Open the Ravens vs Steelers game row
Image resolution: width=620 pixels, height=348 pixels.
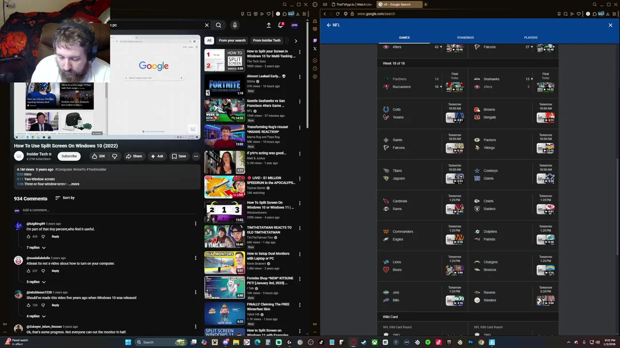[514, 296]
